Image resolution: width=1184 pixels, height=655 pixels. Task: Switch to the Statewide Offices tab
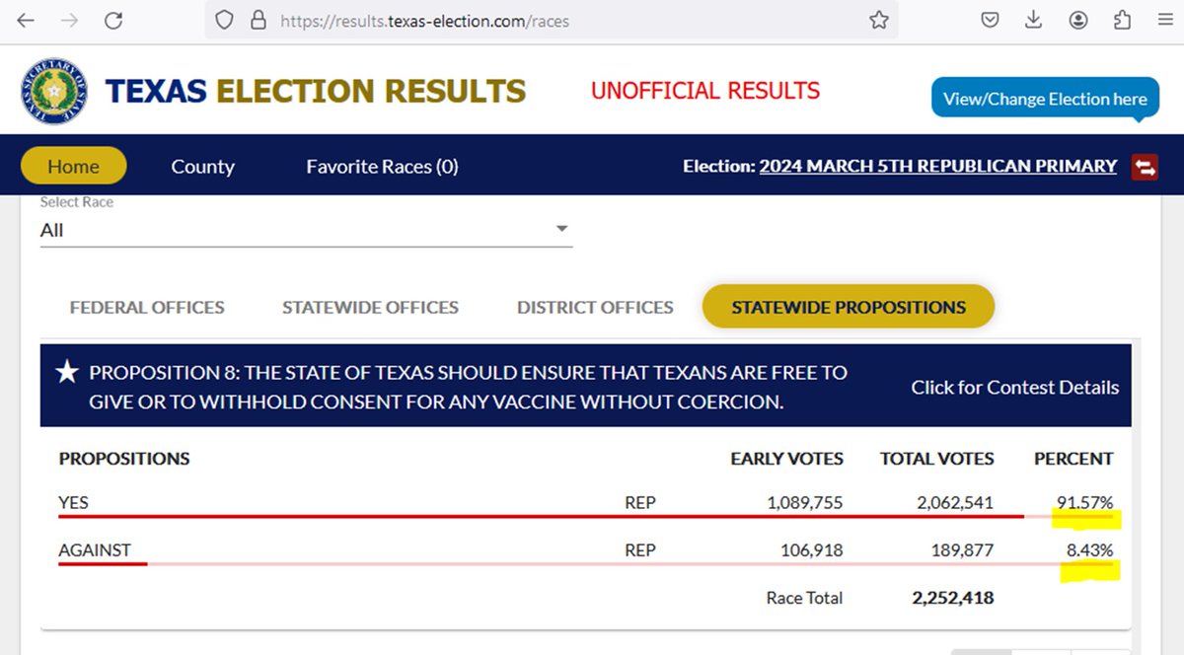370,307
